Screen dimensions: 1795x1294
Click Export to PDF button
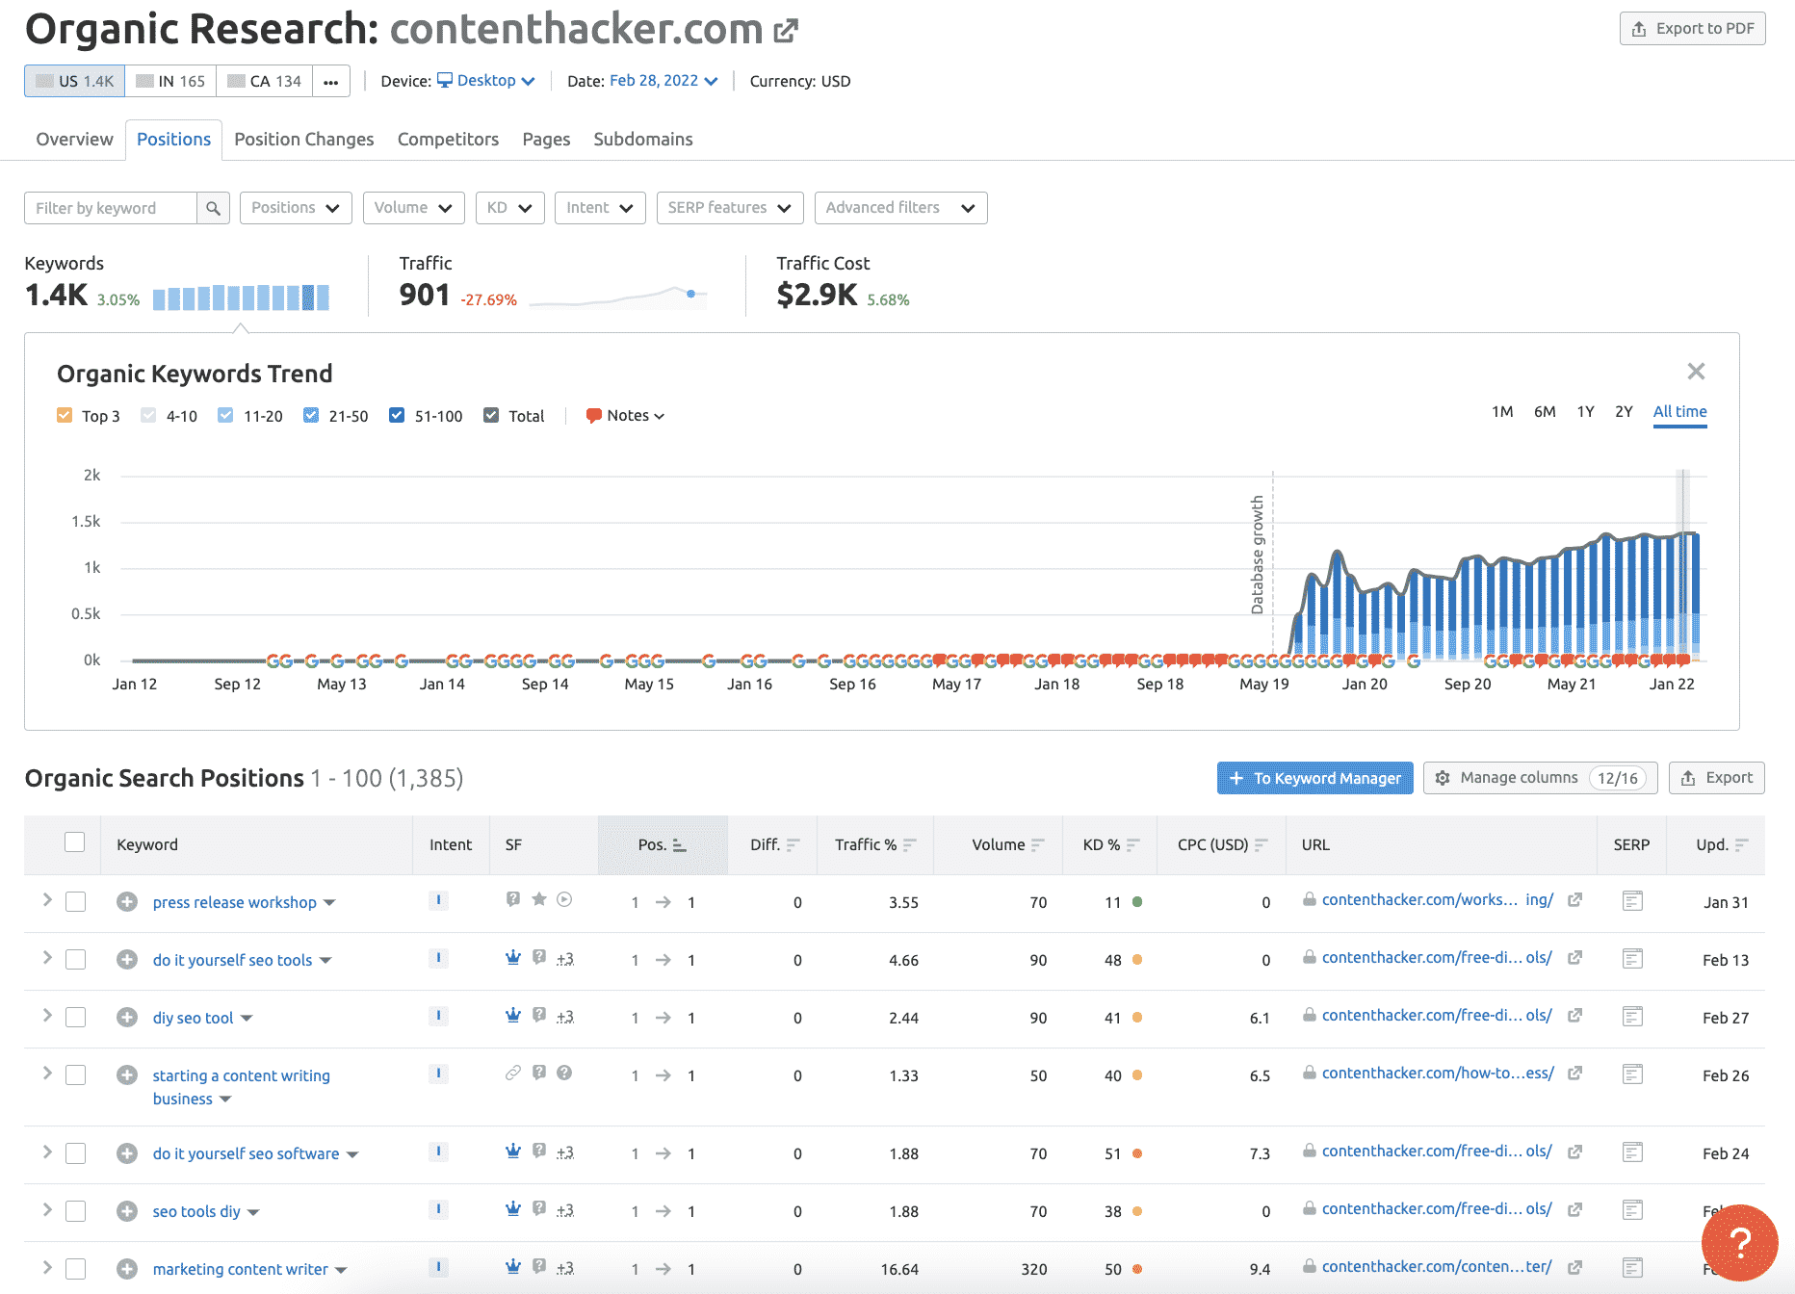pos(1692,29)
